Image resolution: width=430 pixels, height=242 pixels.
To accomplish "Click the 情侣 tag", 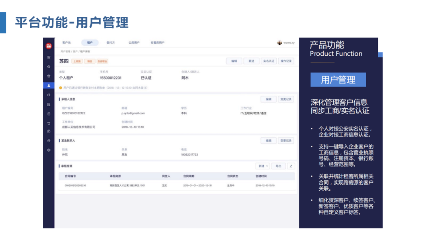I will [90, 61].
